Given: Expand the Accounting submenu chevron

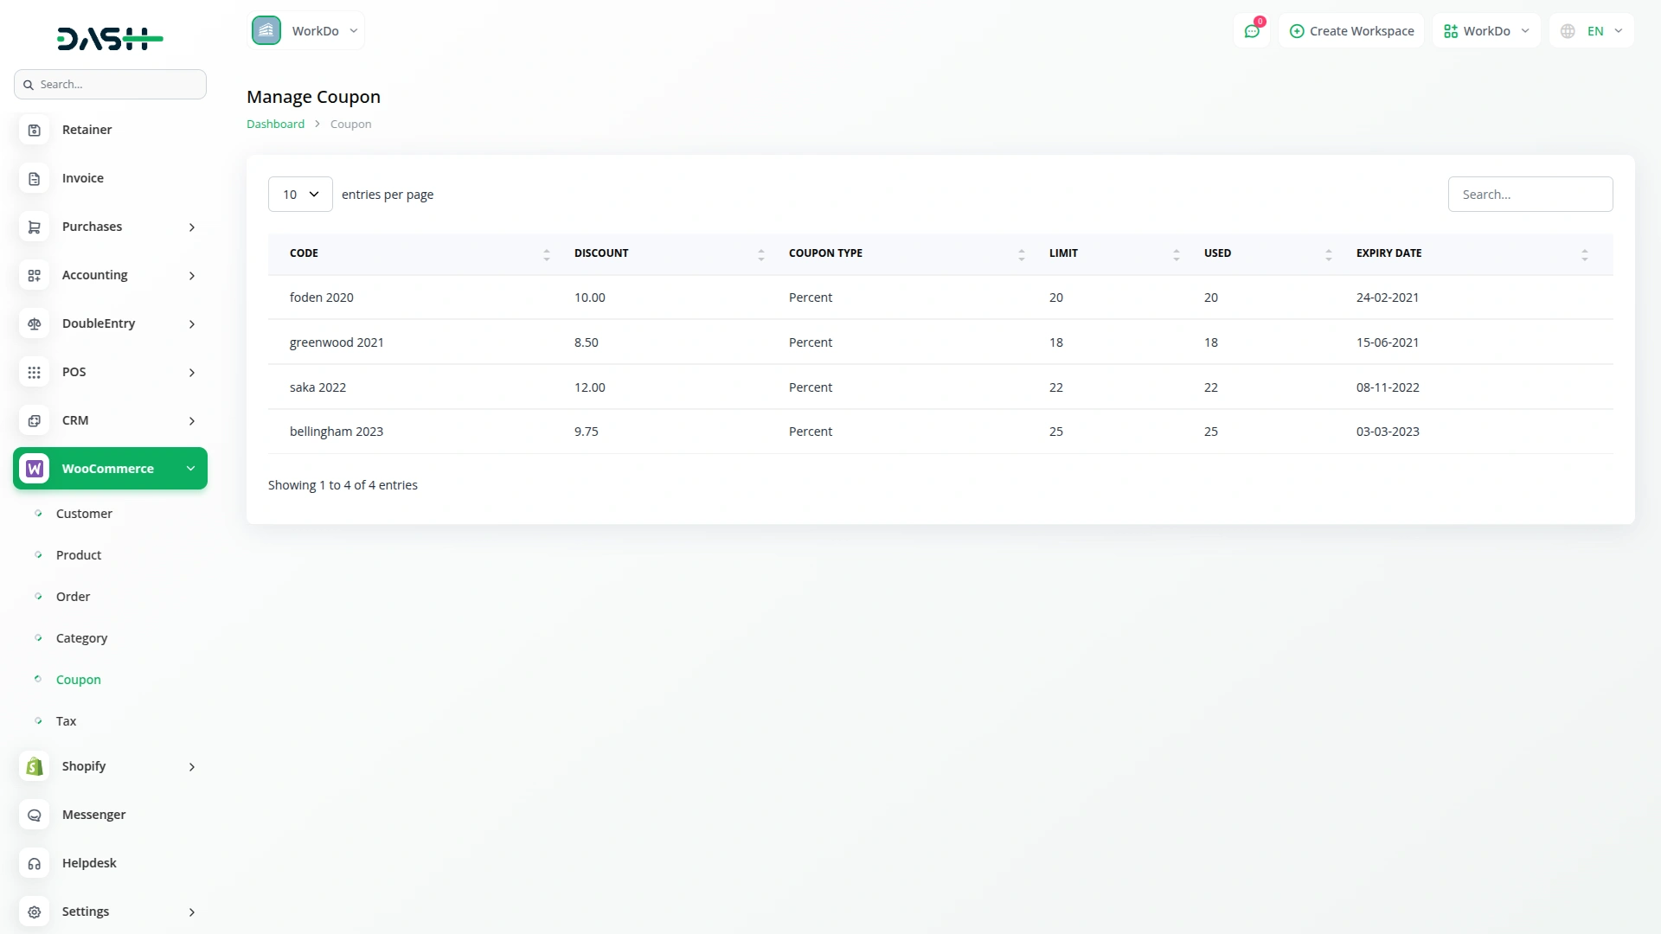Looking at the screenshot, I should tap(191, 275).
